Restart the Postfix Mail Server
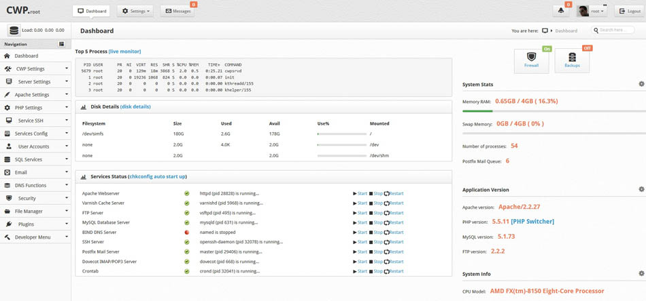This screenshot has height=301, width=646. 394,252
